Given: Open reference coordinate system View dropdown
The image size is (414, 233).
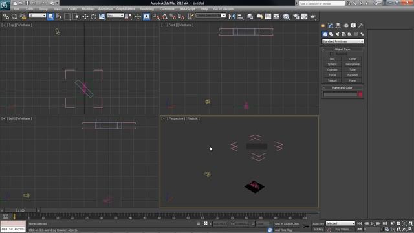Looking at the screenshot, I should pyautogui.click(x=115, y=16).
